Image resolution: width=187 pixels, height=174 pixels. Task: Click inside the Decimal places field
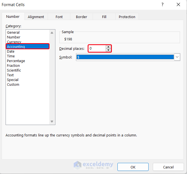97,48
